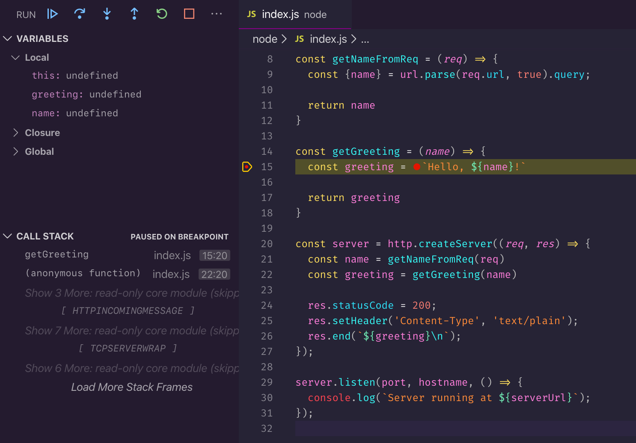Click the node folder breadcrumb
Image resolution: width=636 pixels, height=443 pixels.
(x=265, y=39)
